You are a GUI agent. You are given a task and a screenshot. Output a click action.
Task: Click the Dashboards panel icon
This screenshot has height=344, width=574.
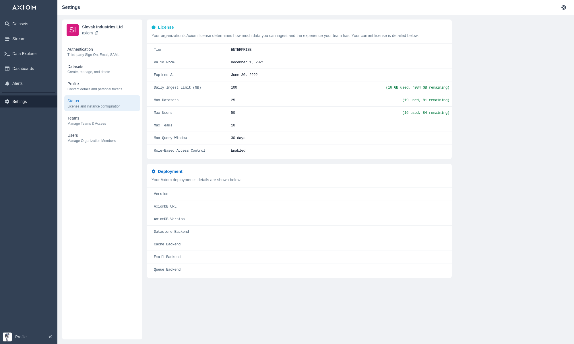tap(7, 69)
